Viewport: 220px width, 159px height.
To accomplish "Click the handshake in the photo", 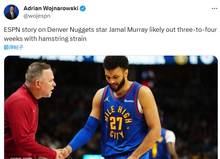I will pos(63,153).
